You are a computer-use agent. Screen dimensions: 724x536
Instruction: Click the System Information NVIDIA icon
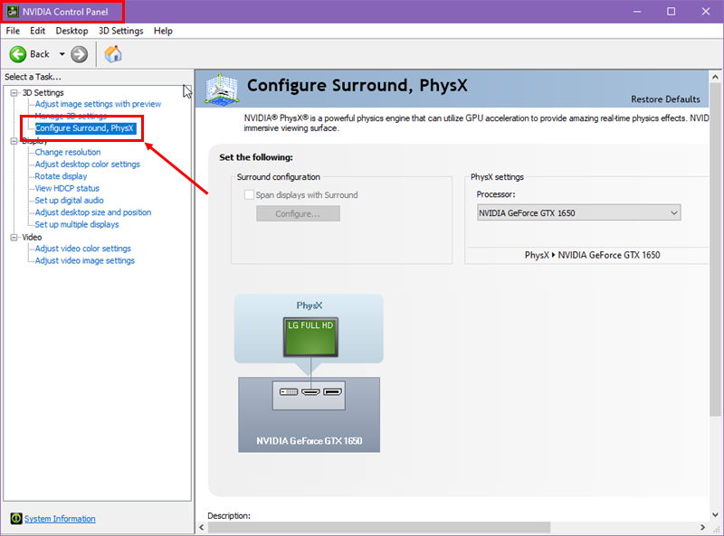tap(16, 519)
